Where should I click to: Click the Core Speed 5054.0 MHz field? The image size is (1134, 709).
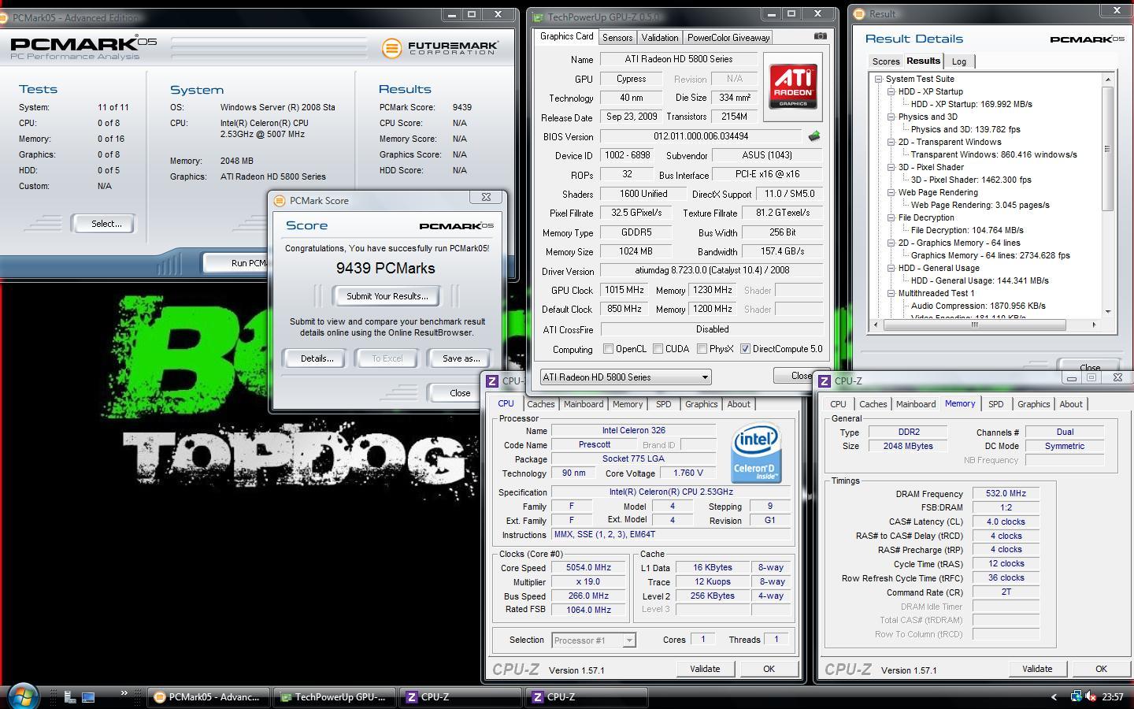pos(587,567)
